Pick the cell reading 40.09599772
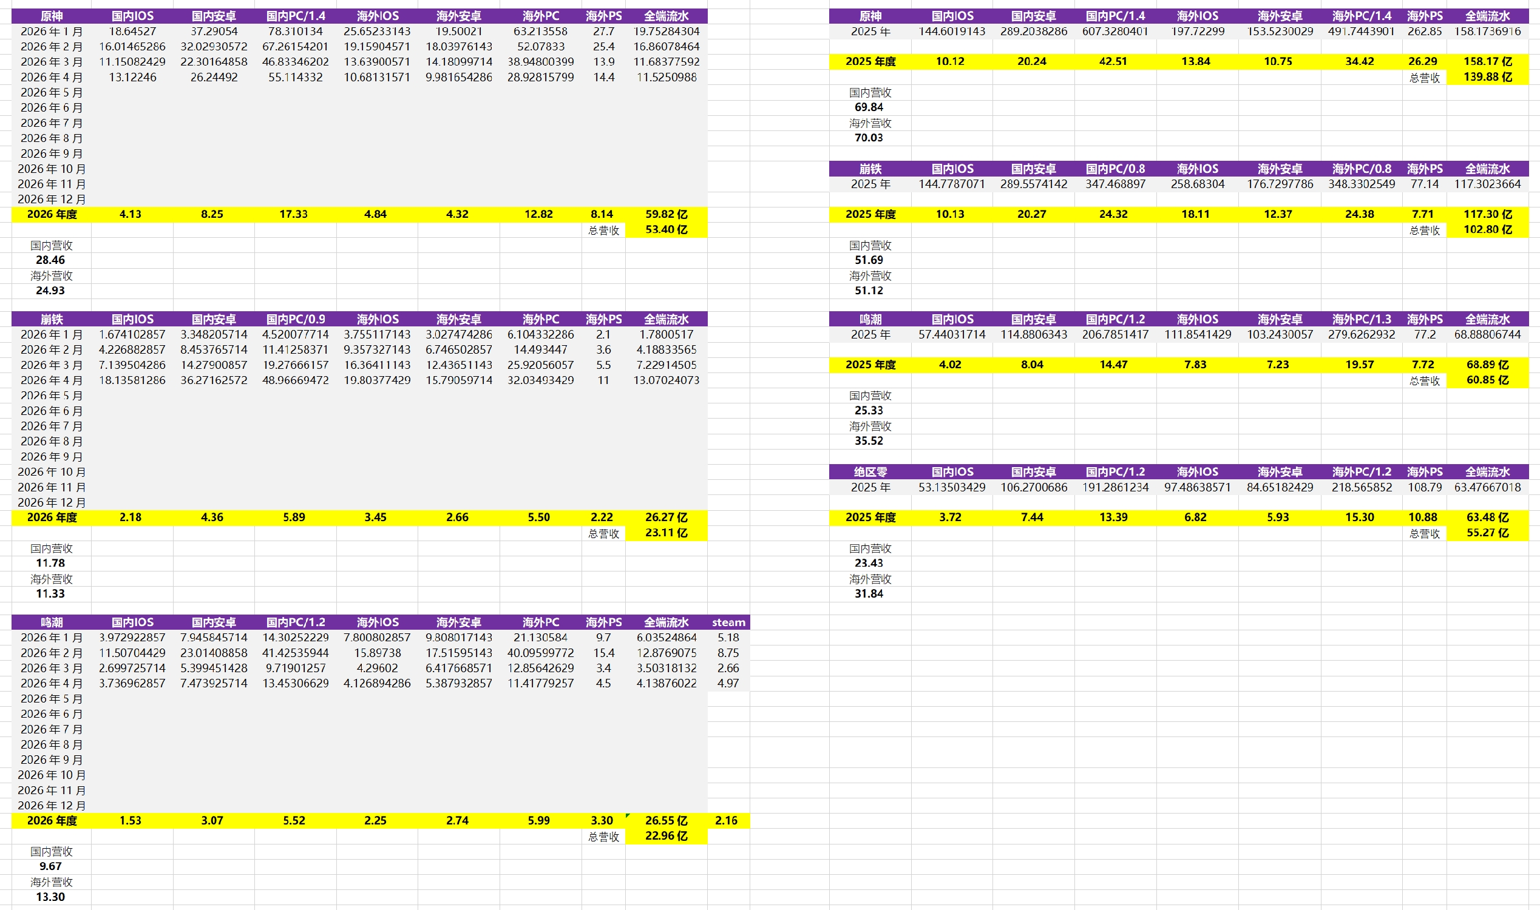Screen dimensions: 1540x910 [x=540, y=653]
